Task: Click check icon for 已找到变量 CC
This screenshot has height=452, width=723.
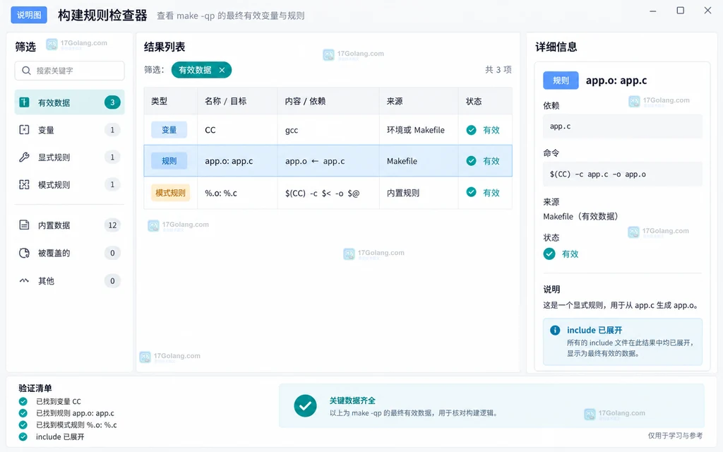Action: coord(23,401)
